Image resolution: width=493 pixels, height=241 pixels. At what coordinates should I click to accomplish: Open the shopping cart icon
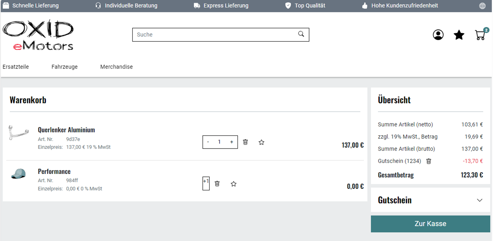(480, 35)
